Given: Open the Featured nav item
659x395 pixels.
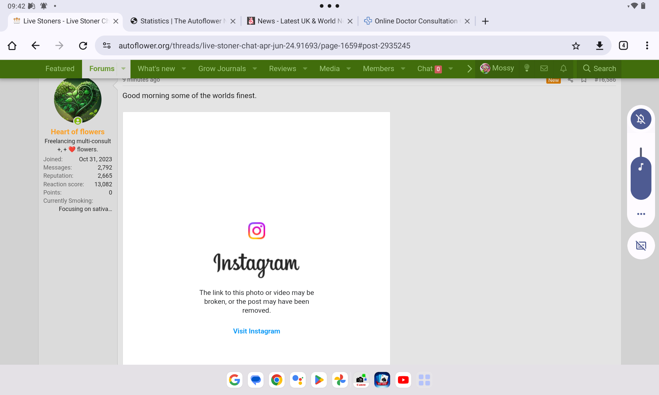Looking at the screenshot, I should pos(60,68).
